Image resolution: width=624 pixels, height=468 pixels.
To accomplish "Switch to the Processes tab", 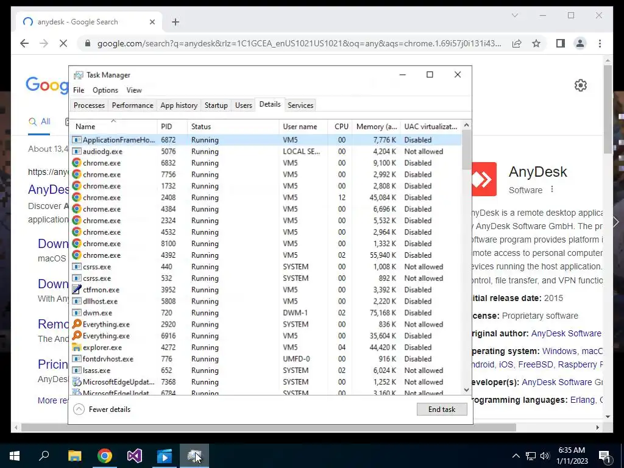I will coord(89,105).
